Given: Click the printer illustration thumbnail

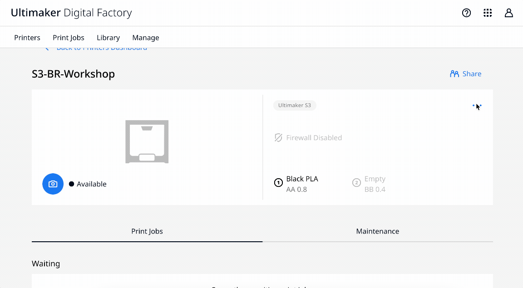Looking at the screenshot, I should point(147,141).
